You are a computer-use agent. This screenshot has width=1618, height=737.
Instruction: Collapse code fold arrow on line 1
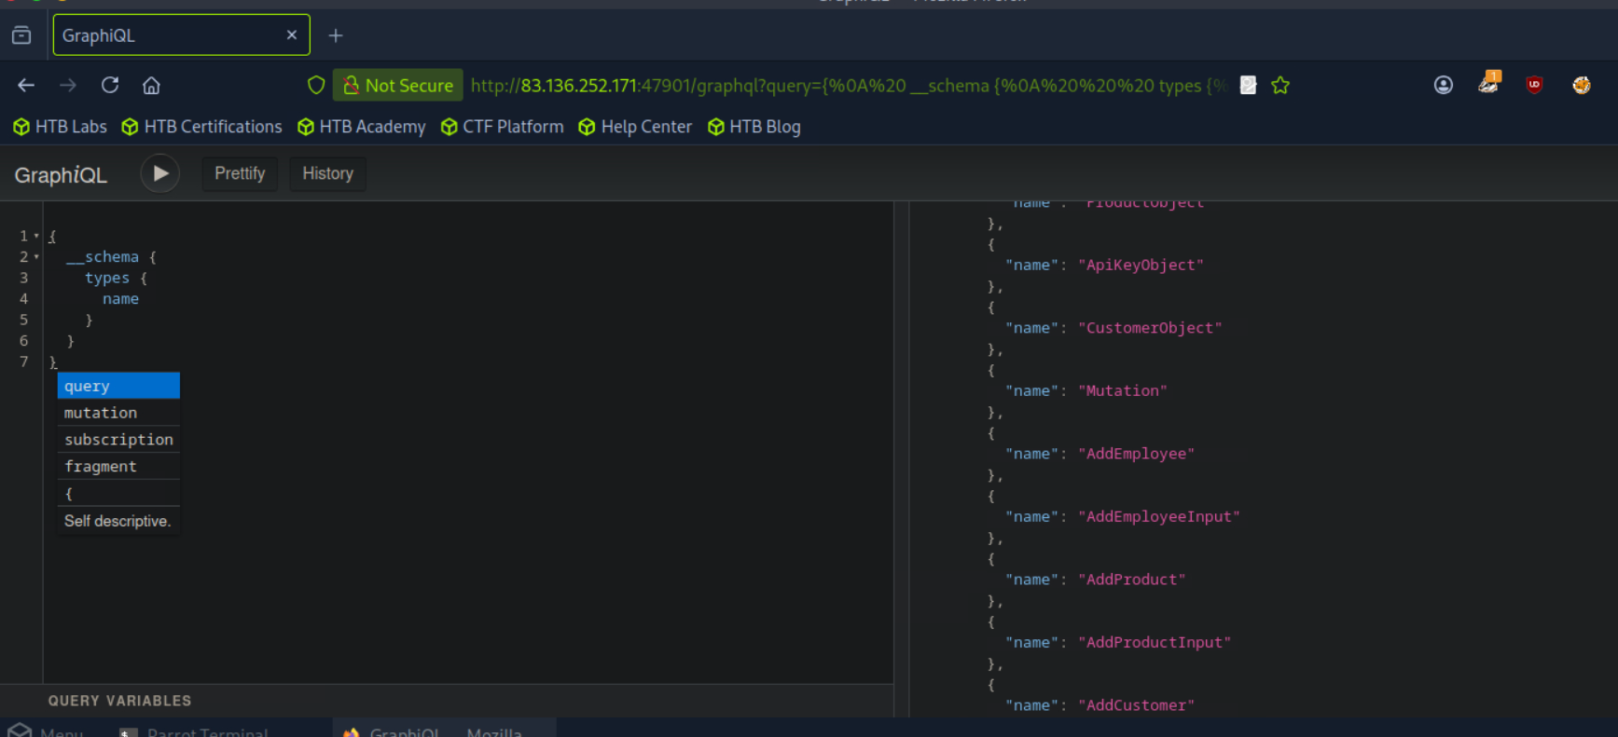[x=36, y=237]
